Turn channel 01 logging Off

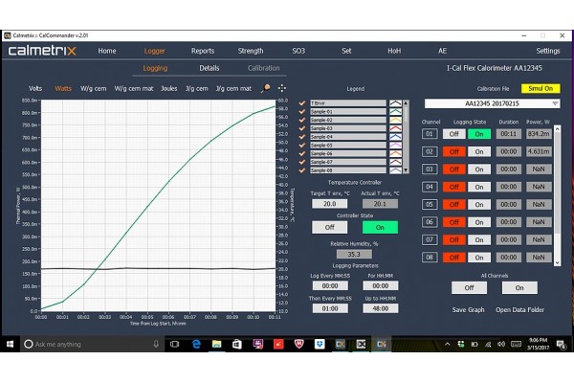pos(453,134)
